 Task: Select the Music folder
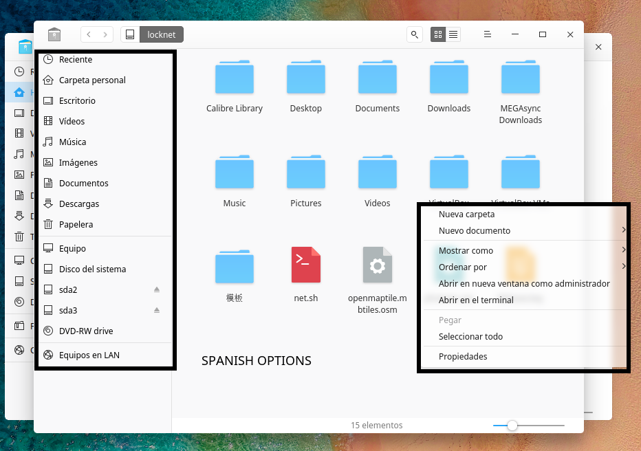pos(235,181)
